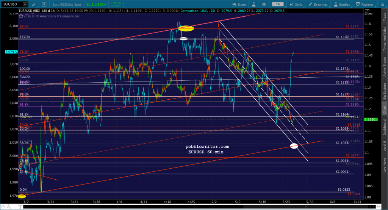Click the price-axis scale icon at top right

(367, 11)
